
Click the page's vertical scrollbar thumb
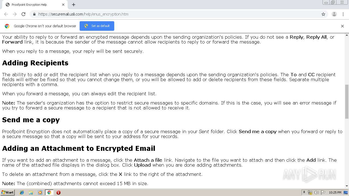[x=347, y=102]
